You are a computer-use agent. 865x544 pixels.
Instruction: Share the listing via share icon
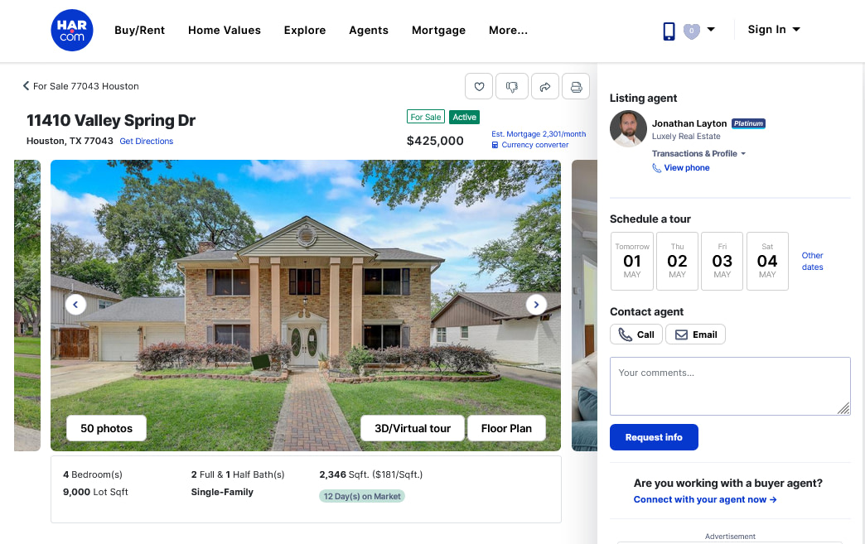tap(545, 87)
